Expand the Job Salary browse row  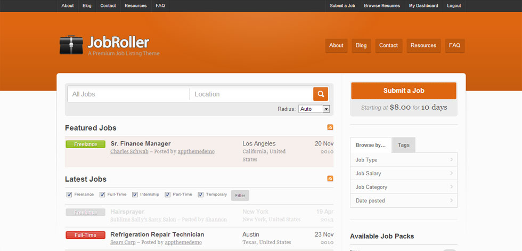tap(404, 173)
